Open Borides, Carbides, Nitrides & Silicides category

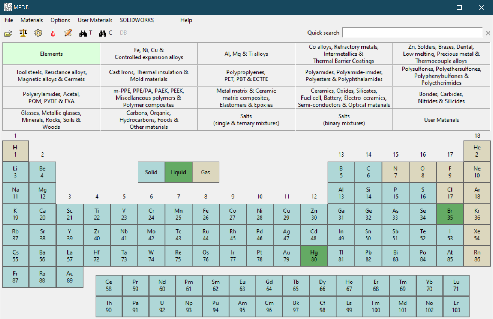pyautogui.click(x=441, y=98)
